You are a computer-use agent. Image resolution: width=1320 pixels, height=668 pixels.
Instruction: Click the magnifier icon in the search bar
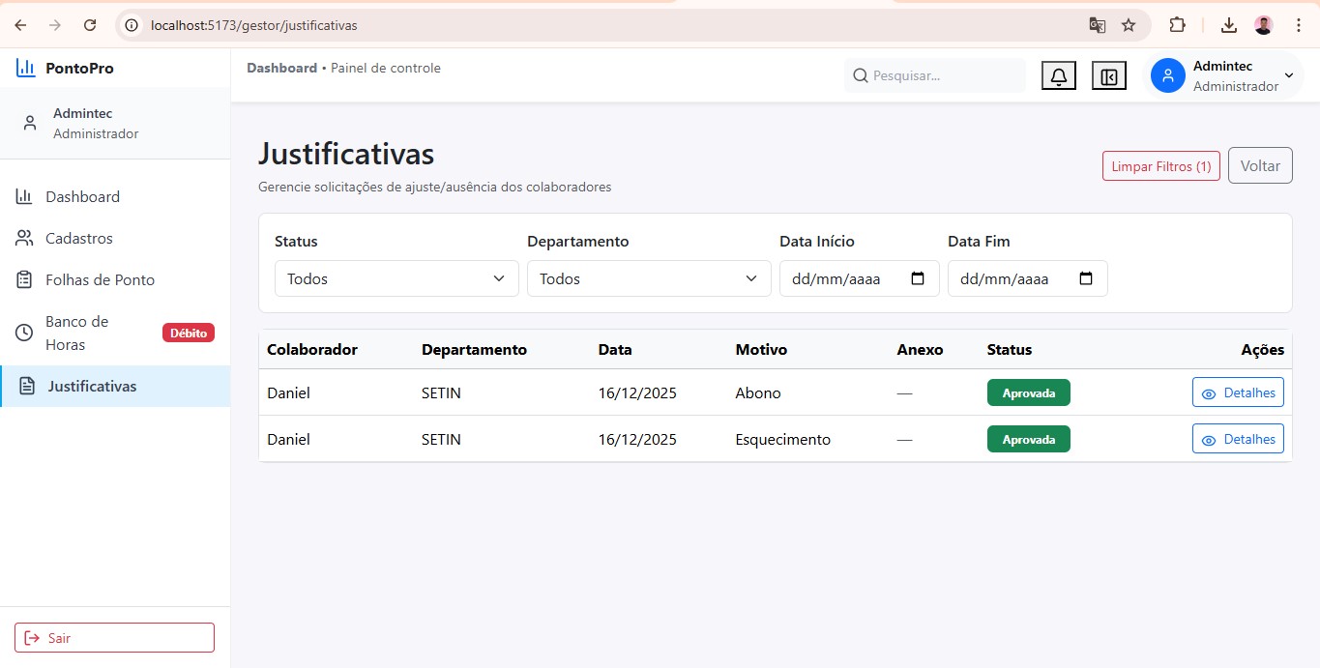click(x=861, y=75)
